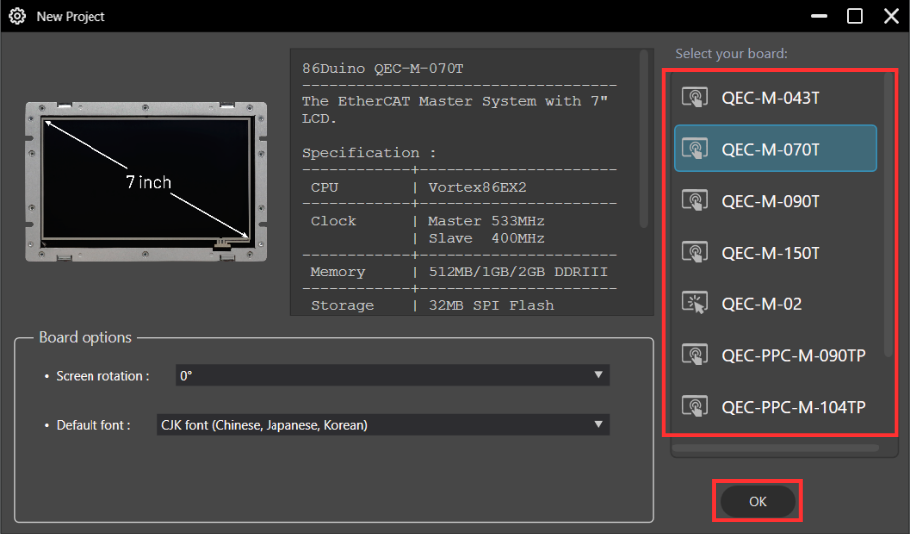This screenshot has width=910, height=534.
Task: Click the gear icon in the title bar
Action: point(17,16)
